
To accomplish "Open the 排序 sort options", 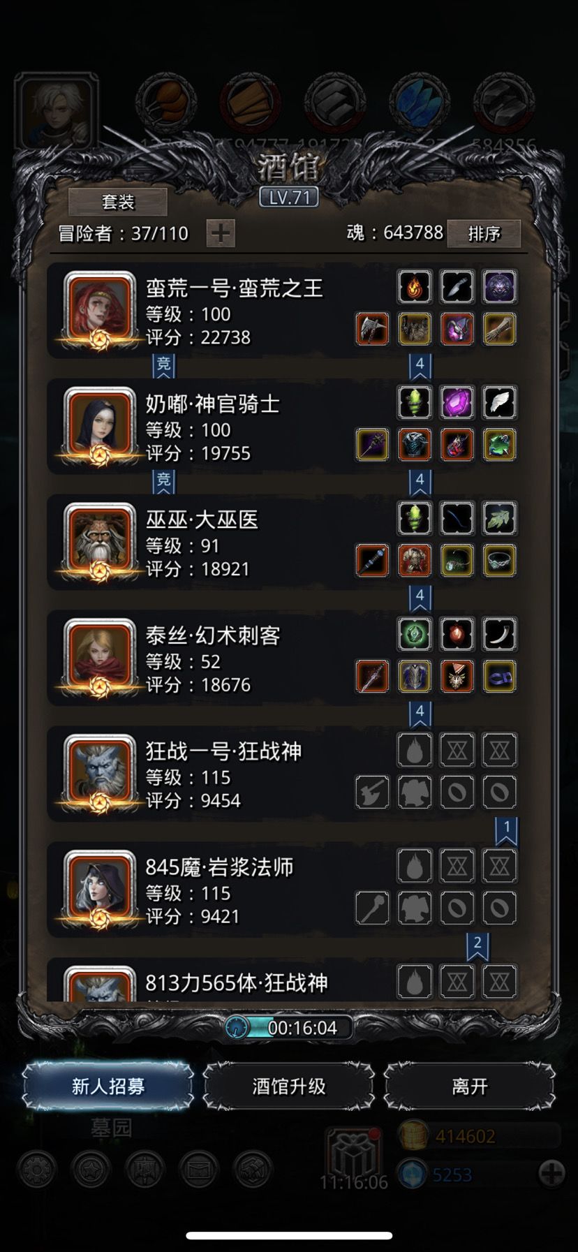I will [484, 233].
